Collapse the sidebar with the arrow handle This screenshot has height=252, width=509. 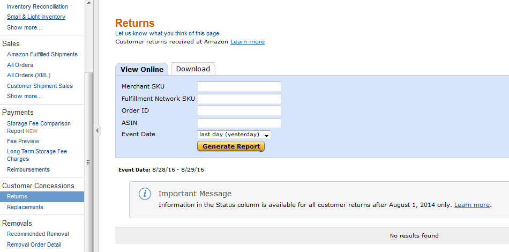click(97, 130)
